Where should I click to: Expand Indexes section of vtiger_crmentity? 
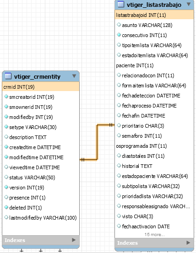click(x=74, y=240)
